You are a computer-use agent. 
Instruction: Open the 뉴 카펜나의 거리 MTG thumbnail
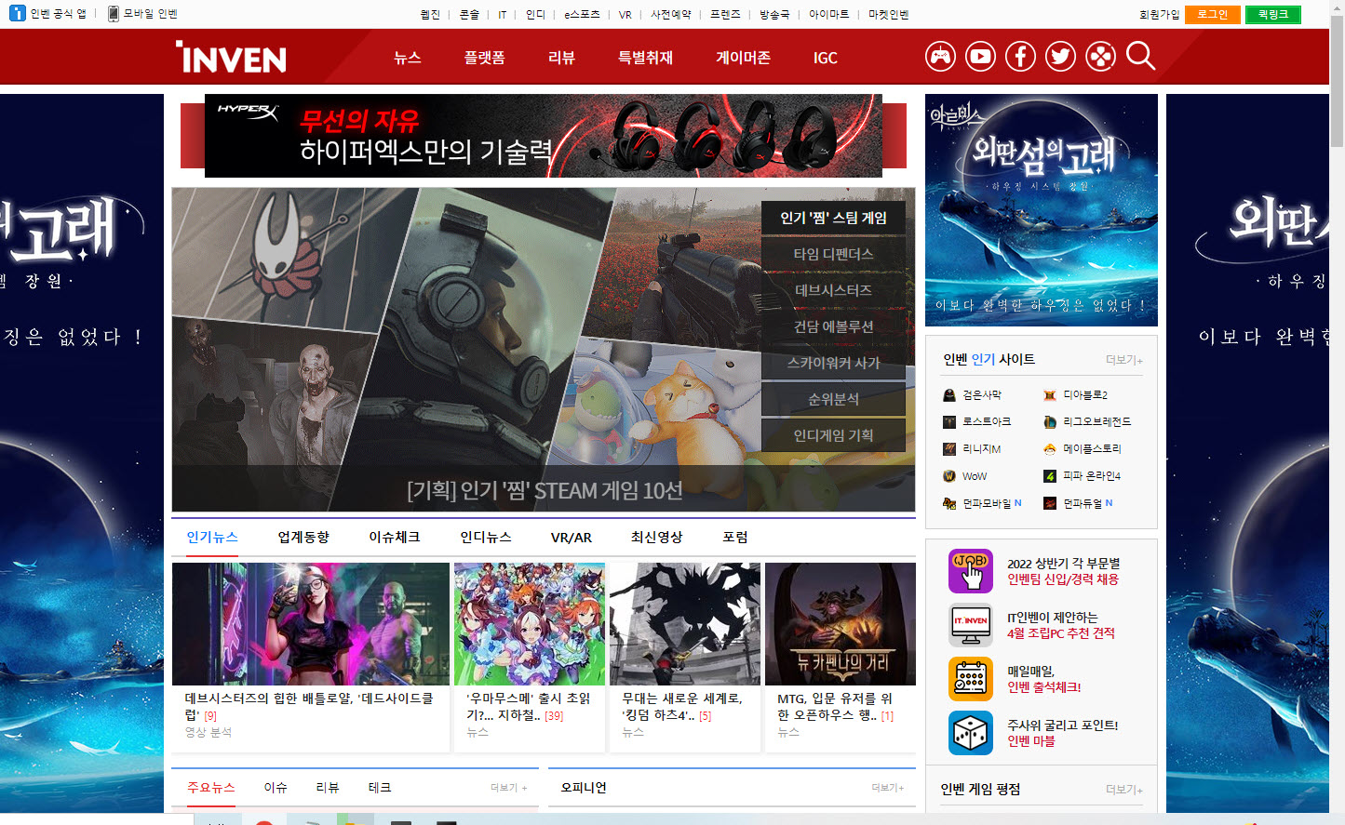click(841, 624)
